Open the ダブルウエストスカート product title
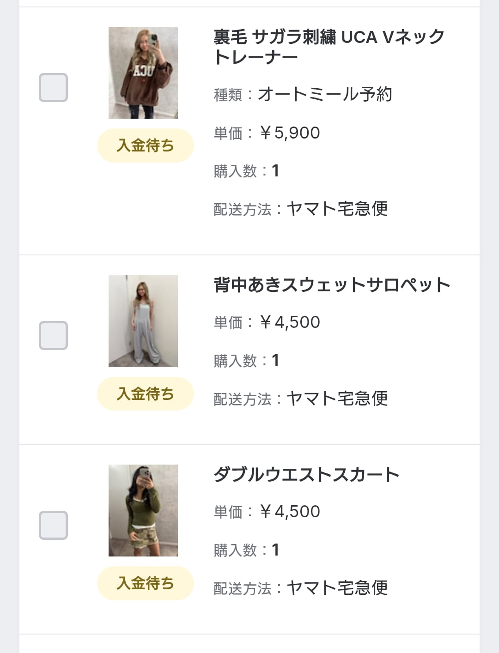The image size is (499, 653). tap(306, 475)
